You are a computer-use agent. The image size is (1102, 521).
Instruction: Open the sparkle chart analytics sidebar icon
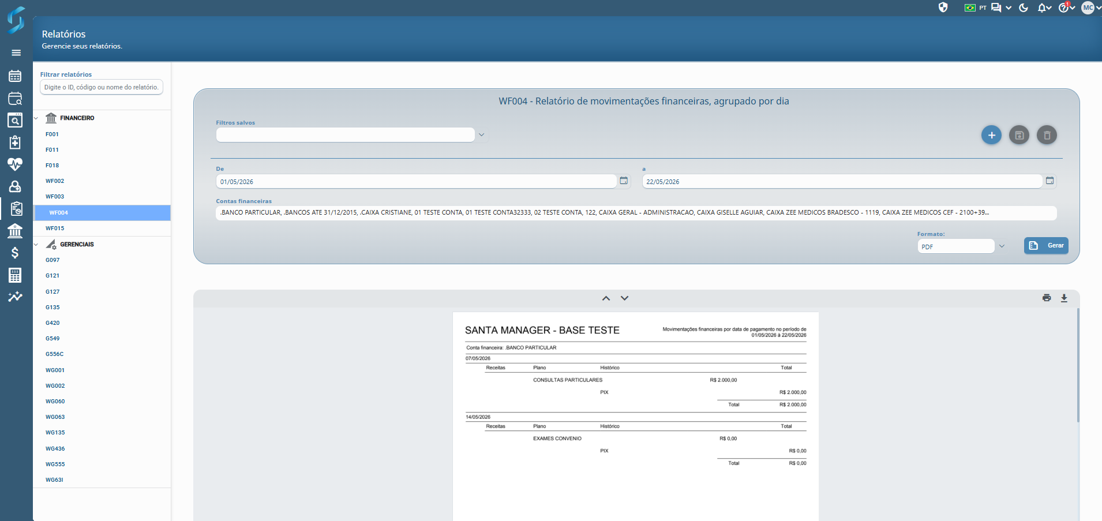15,297
